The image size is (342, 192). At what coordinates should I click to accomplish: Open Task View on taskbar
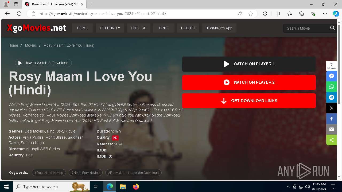(96, 187)
